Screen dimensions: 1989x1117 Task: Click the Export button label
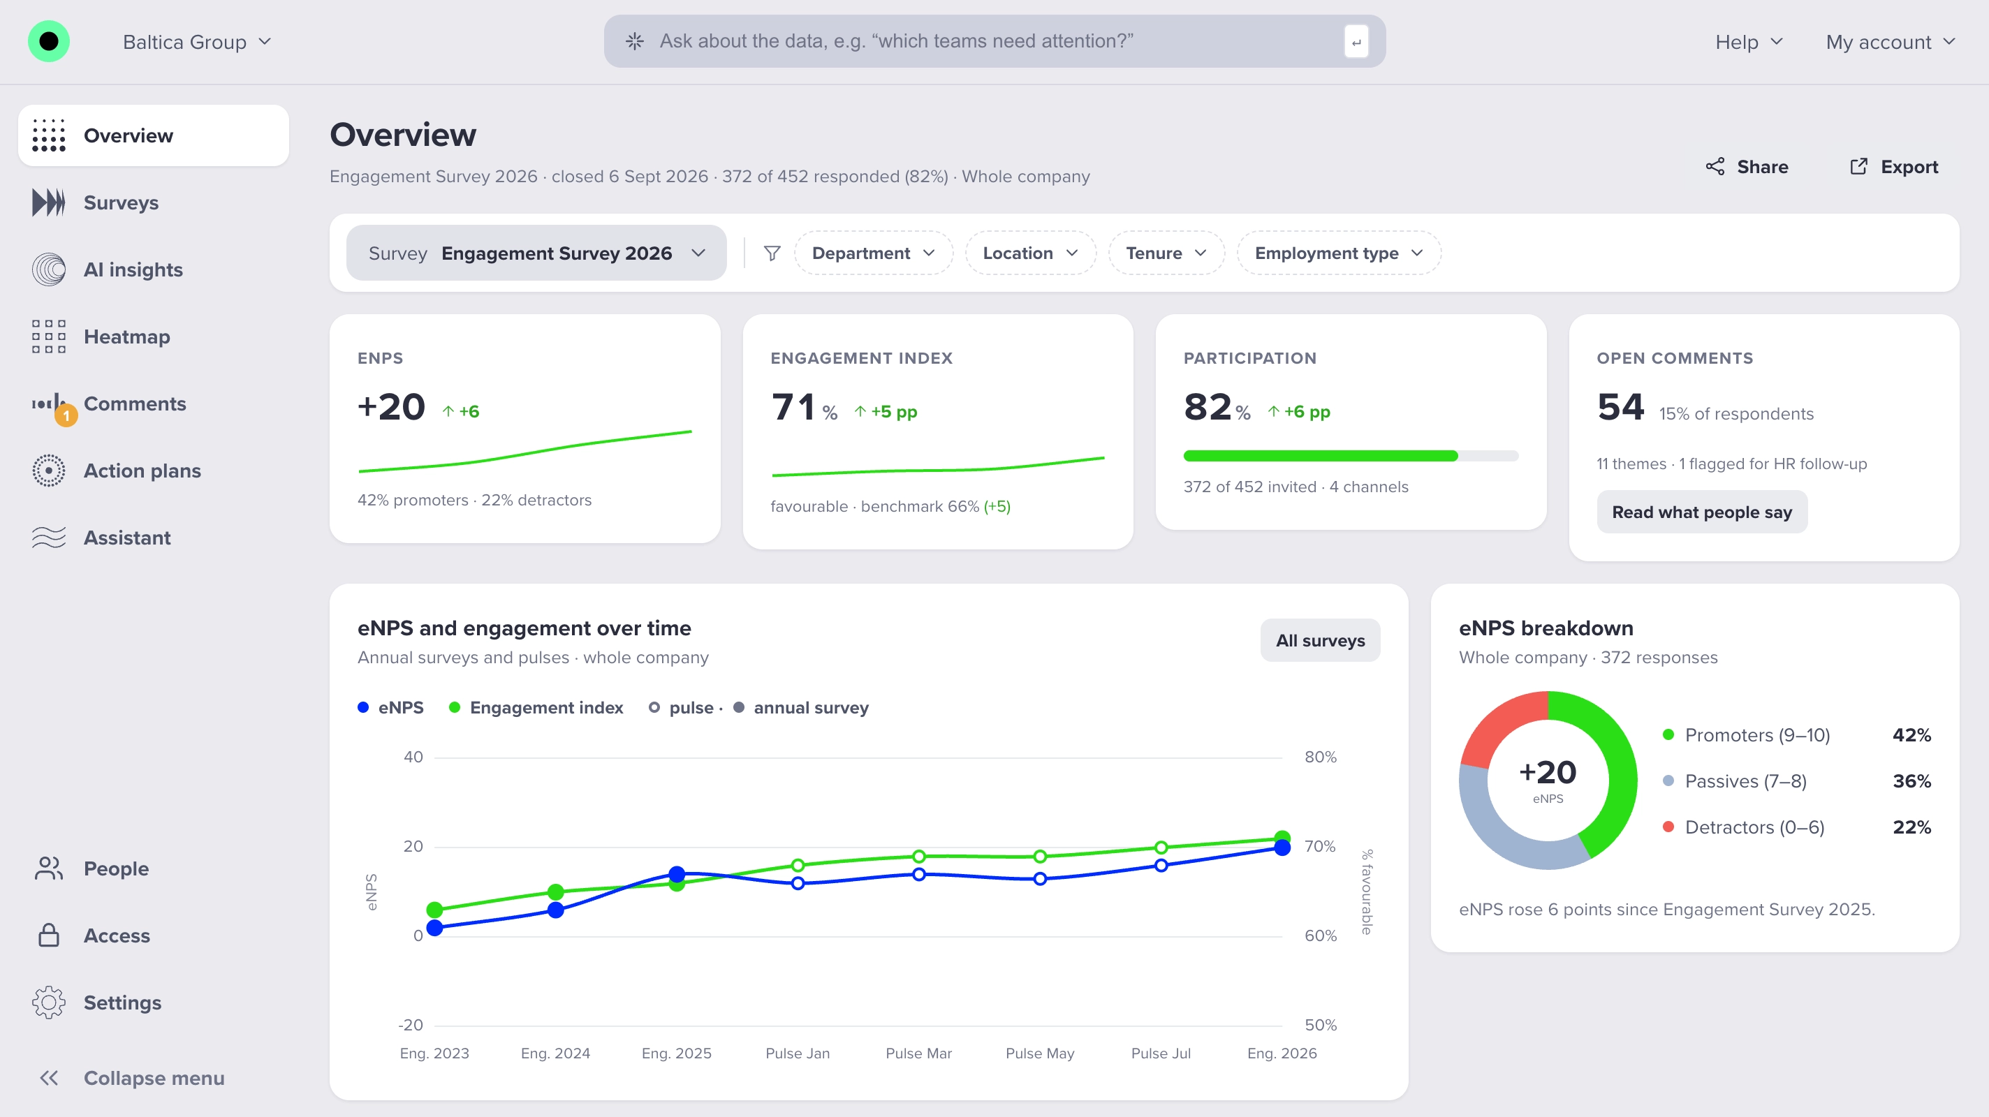(x=1909, y=167)
